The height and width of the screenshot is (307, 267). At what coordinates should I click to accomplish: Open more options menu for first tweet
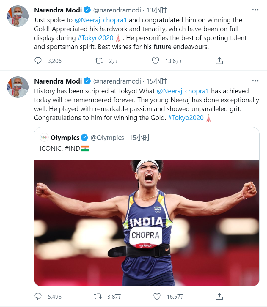tap(255, 10)
